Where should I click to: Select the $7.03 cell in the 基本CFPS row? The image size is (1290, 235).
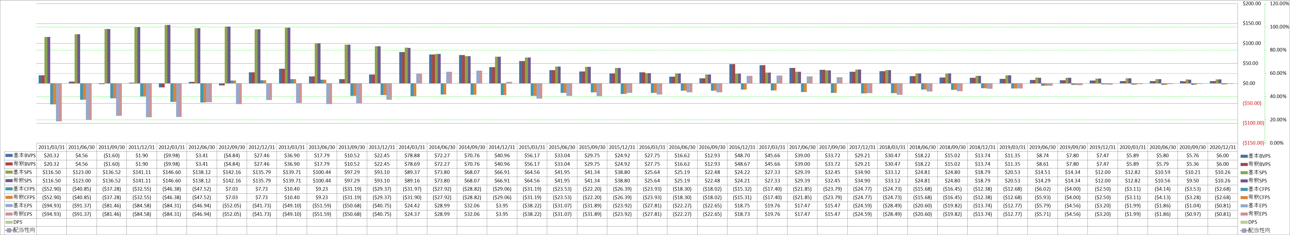coord(232,189)
